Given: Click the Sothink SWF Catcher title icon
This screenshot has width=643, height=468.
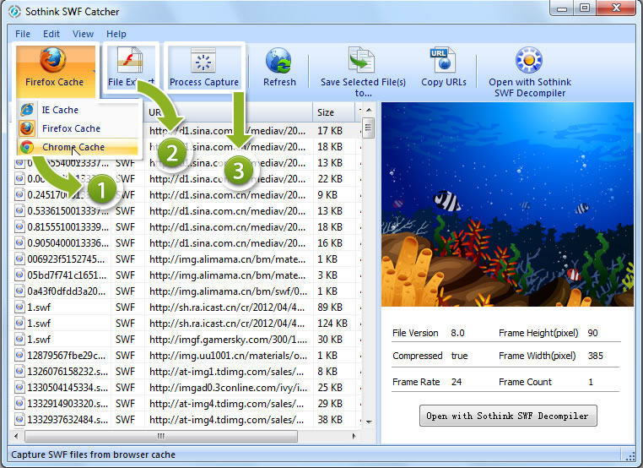Looking at the screenshot, I should [14, 12].
